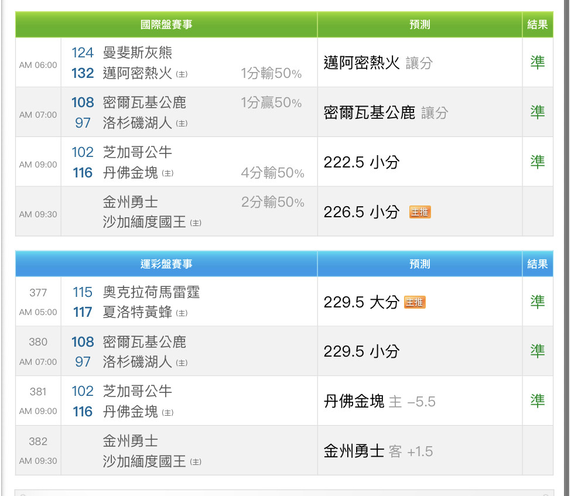The image size is (571, 496).
Task: Click the 結果 header in green table
Action: [538, 25]
